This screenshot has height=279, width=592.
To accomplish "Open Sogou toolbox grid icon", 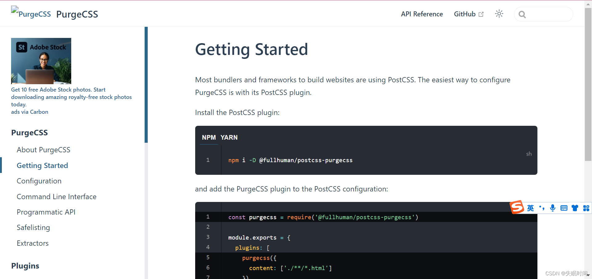I will [586, 208].
